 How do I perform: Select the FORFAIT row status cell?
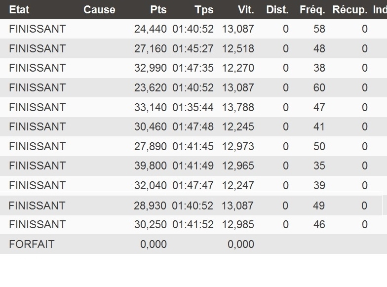32,244
